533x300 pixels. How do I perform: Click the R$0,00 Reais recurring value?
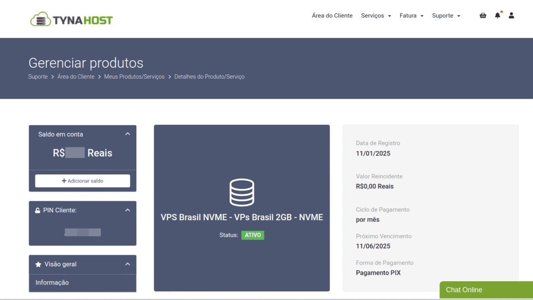point(375,186)
